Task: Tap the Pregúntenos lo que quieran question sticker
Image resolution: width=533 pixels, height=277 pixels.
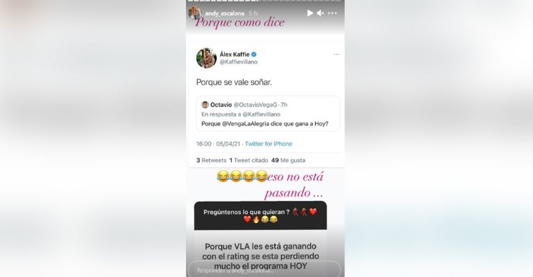Action: [x=260, y=215]
